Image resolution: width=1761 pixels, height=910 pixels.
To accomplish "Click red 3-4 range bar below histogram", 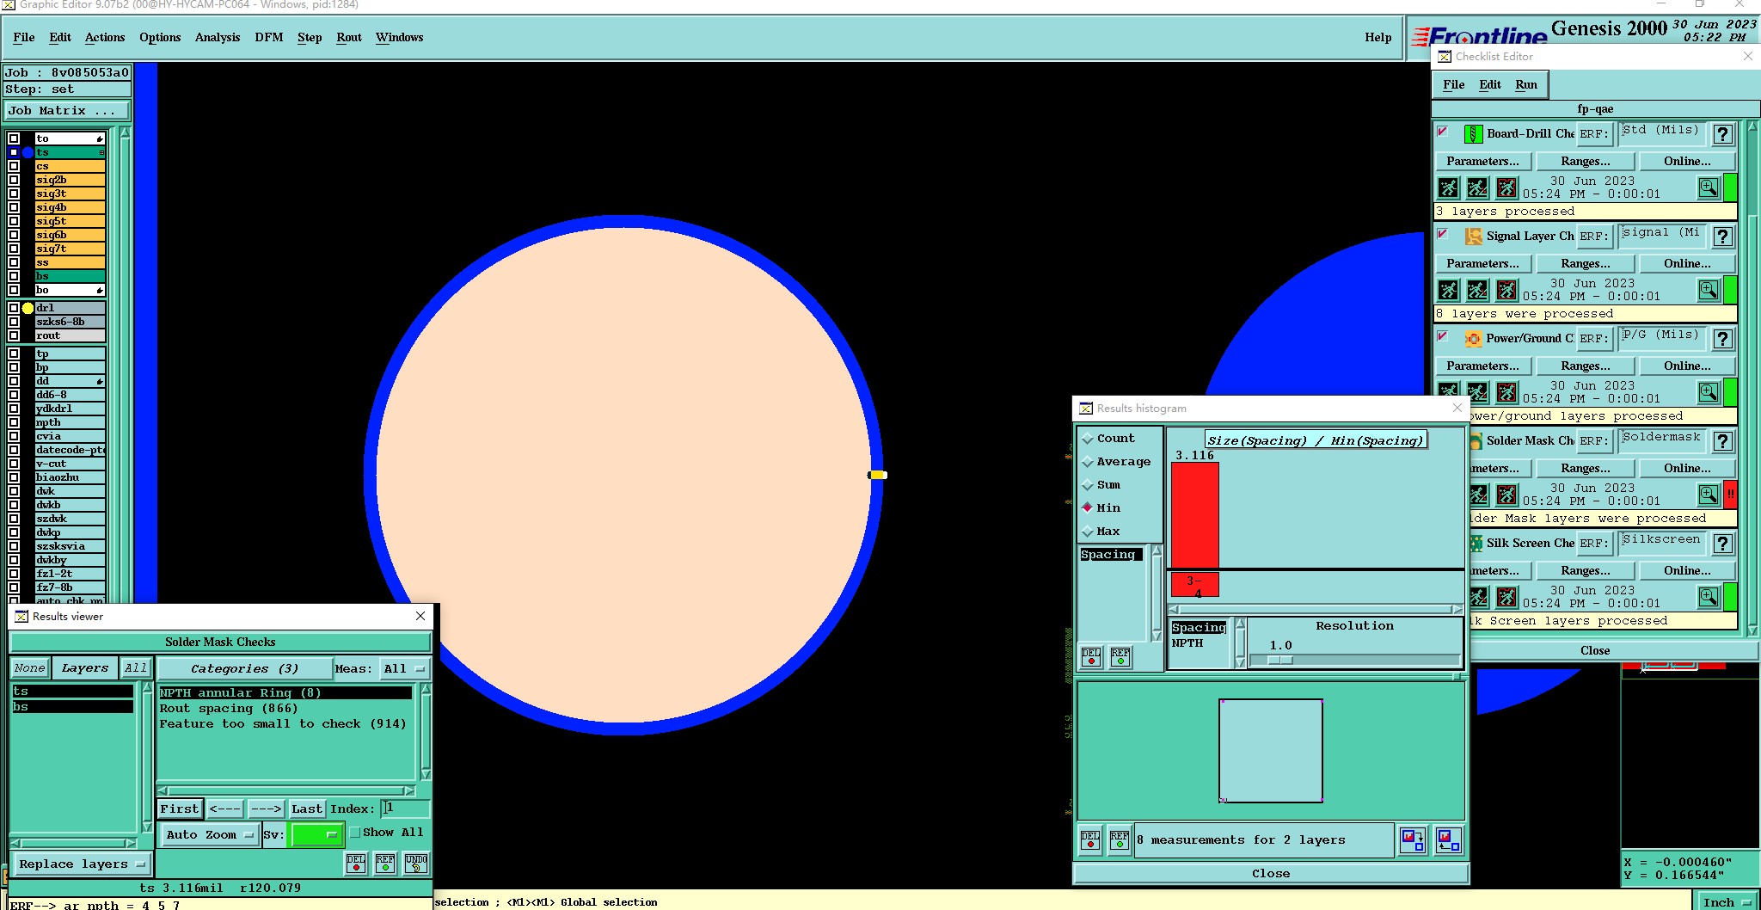I will click(1195, 586).
